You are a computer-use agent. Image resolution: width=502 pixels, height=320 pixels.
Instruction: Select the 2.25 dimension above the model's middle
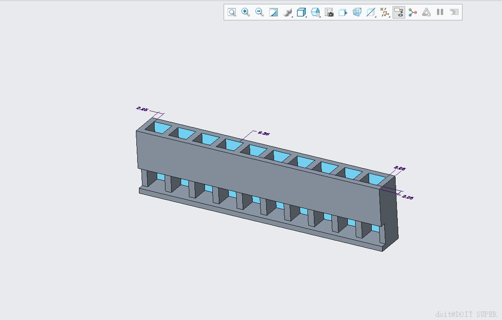(264, 134)
